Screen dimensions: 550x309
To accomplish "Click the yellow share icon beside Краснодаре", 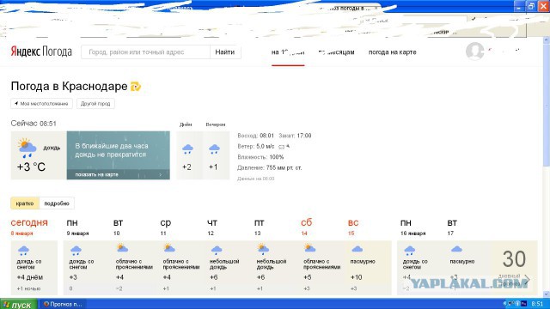I will pos(136,86).
